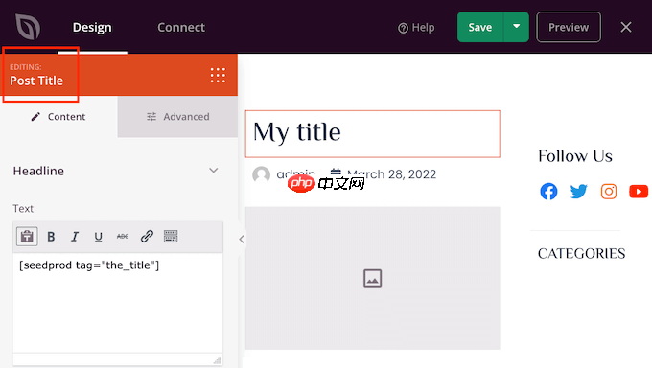
Task: Click the green Save button
Action: (479, 27)
